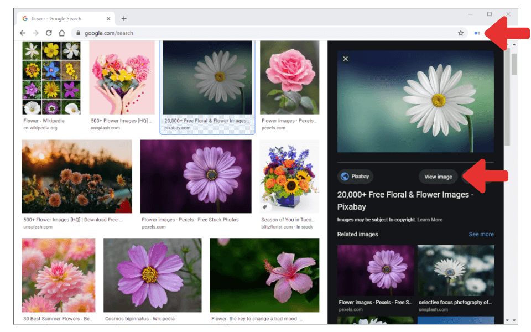
Task: Click the padlock site info icon
Action: [78, 33]
